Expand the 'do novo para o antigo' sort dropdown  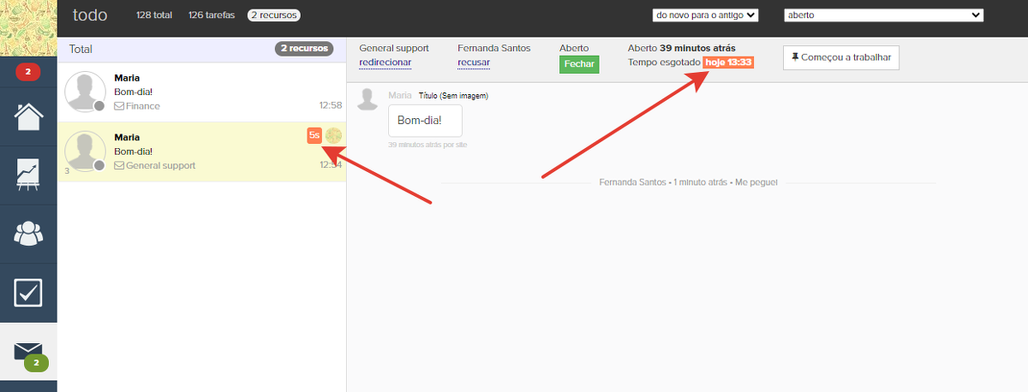pyautogui.click(x=705, y=15)
